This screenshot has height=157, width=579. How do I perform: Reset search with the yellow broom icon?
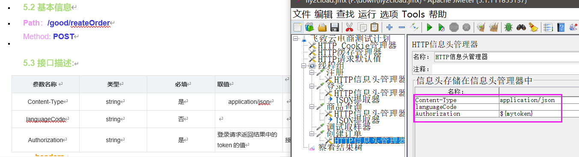[x=533, y=28]
